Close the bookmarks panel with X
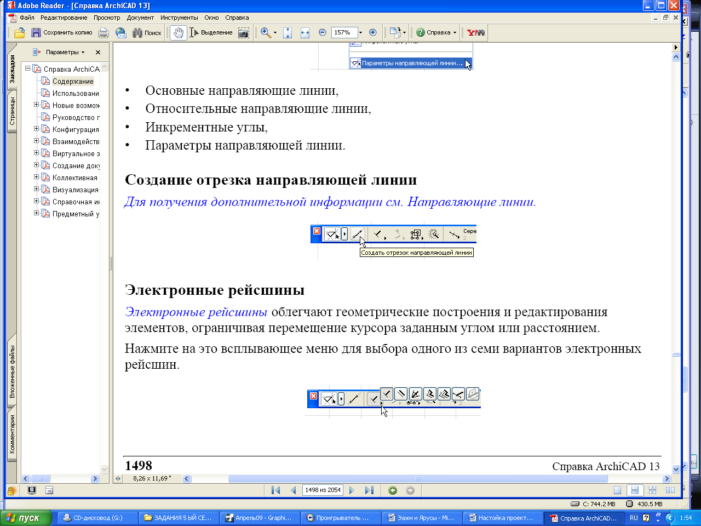The image size is (701, 526). [98, 53]
